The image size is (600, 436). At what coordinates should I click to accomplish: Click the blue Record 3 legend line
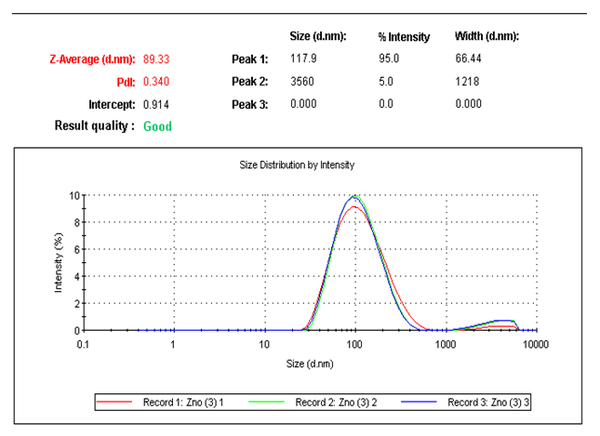click(x=425, y=403)
